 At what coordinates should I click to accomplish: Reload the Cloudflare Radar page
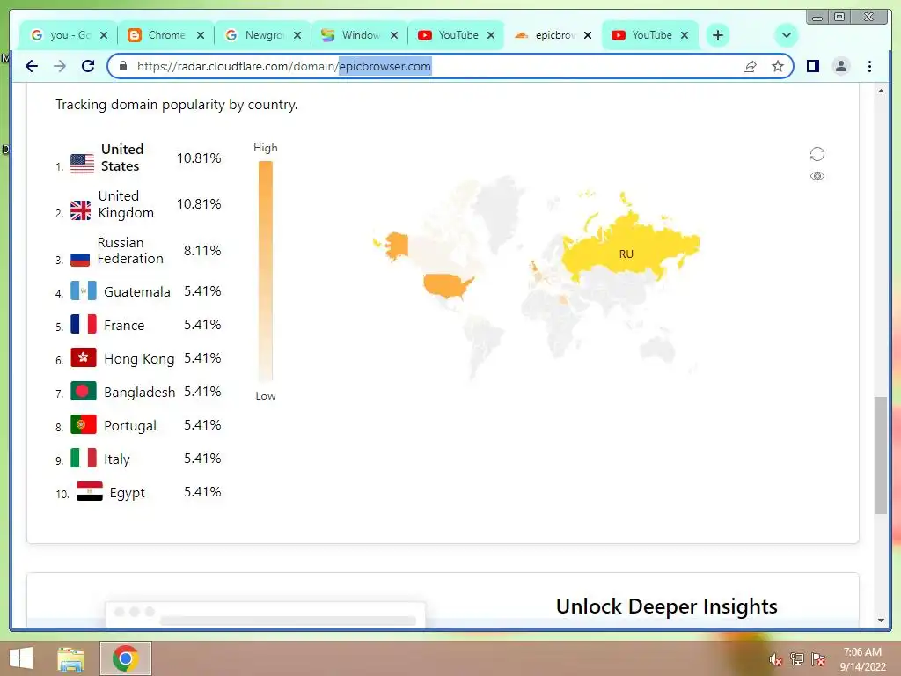click(88, 66)
